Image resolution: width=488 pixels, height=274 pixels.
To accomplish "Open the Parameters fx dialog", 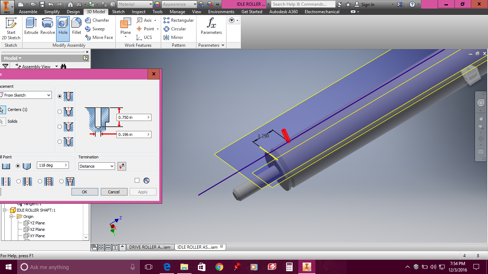I will [211, 27].
